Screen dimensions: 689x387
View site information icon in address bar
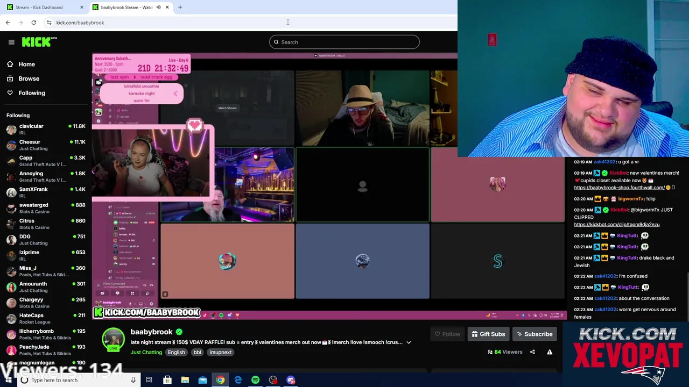pyautogui.click(x=49, y=23)
